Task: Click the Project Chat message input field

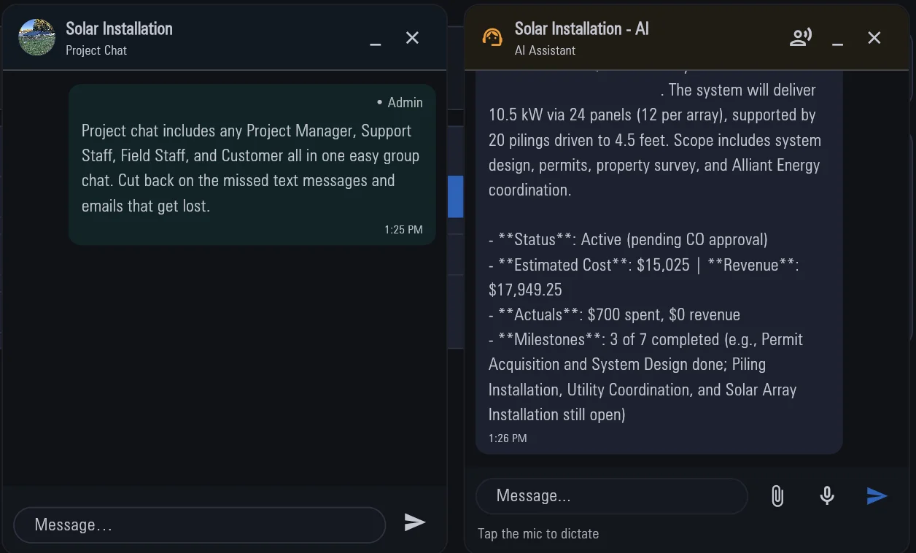Action: [199, 525]
